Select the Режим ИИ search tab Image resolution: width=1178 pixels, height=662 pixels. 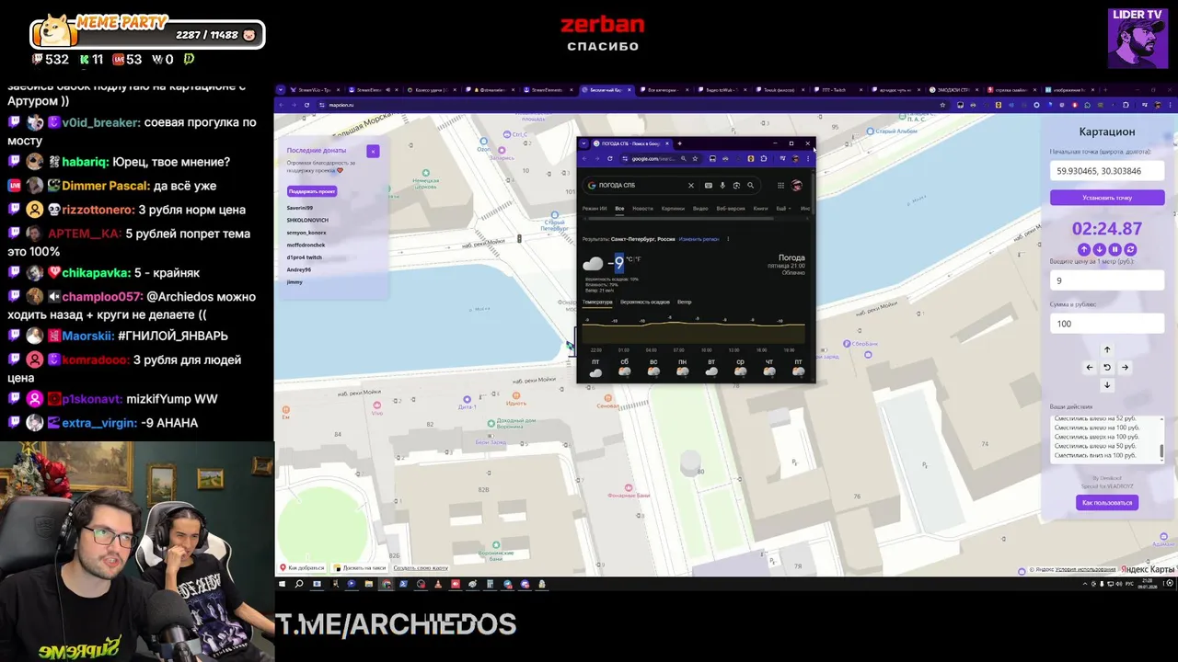click(x=595, y=209)
